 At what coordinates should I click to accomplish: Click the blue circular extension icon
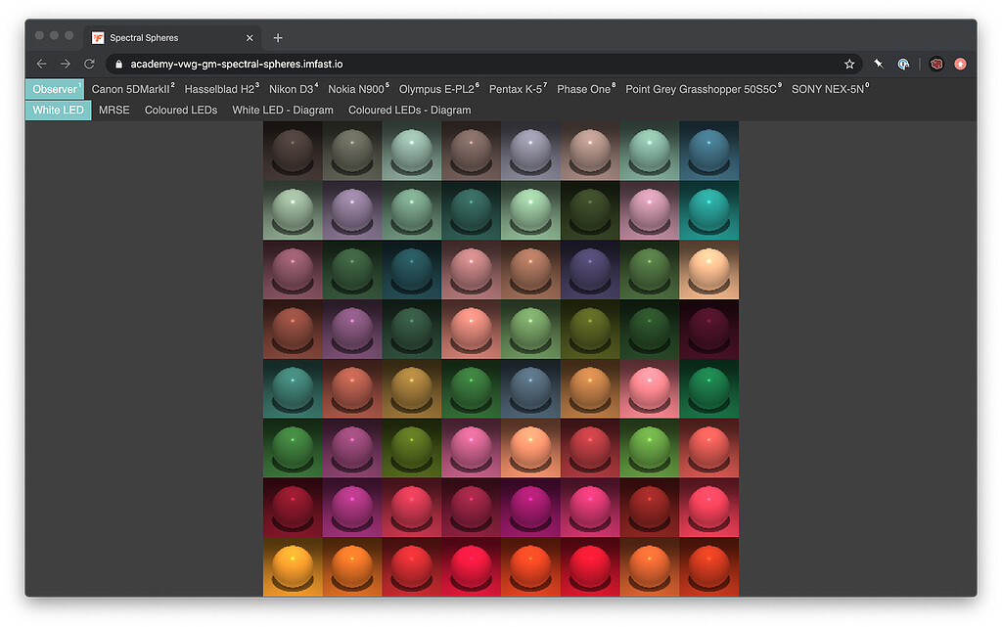[x=903, y=63]
